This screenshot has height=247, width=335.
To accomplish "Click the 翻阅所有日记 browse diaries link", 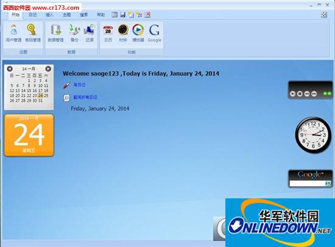I will tap(85, 97).
